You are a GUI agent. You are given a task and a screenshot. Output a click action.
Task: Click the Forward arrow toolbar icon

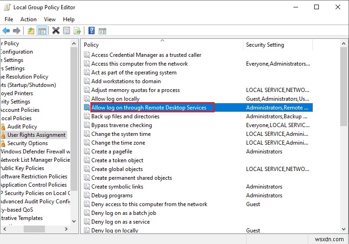point(17,31)
